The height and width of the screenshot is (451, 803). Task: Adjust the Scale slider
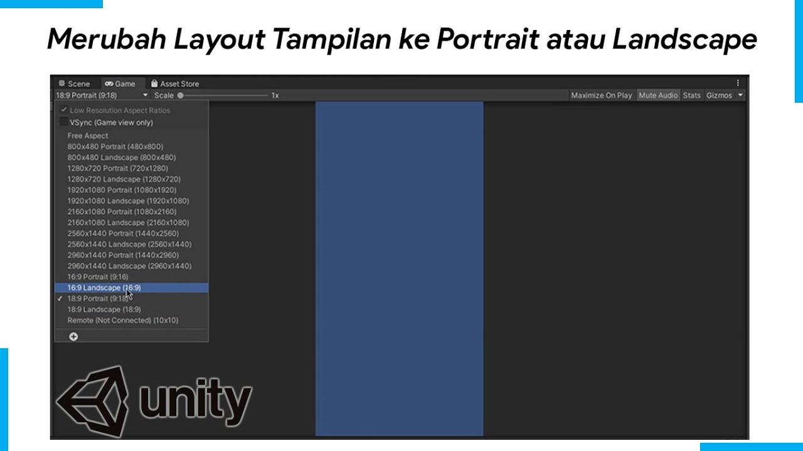click(223, 95)
